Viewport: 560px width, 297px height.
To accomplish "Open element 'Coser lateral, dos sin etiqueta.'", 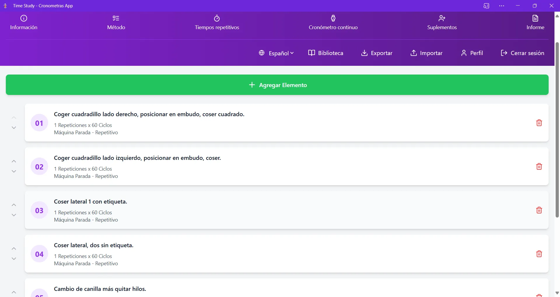I will pos(286,254).
